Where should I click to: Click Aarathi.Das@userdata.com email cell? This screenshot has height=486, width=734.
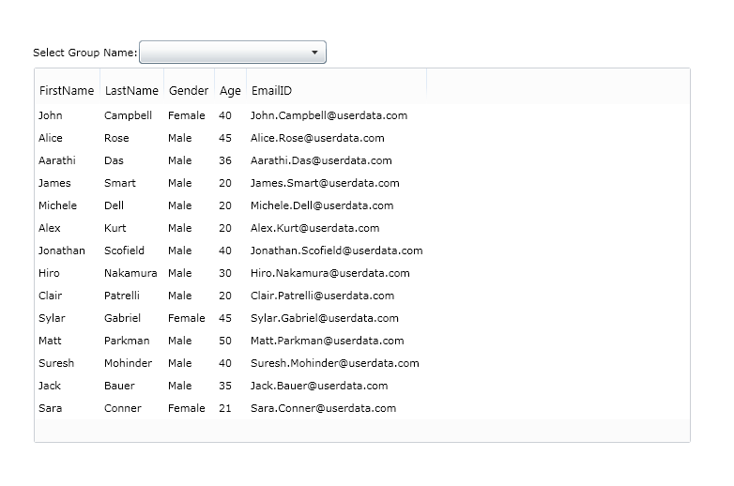[x=321, y=160]
